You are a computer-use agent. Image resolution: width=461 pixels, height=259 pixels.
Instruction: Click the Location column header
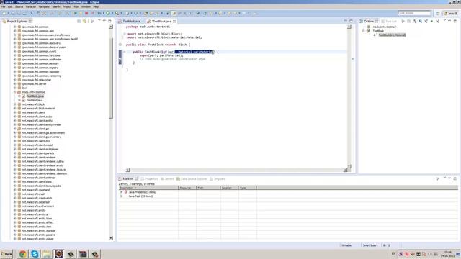(229, 188)
